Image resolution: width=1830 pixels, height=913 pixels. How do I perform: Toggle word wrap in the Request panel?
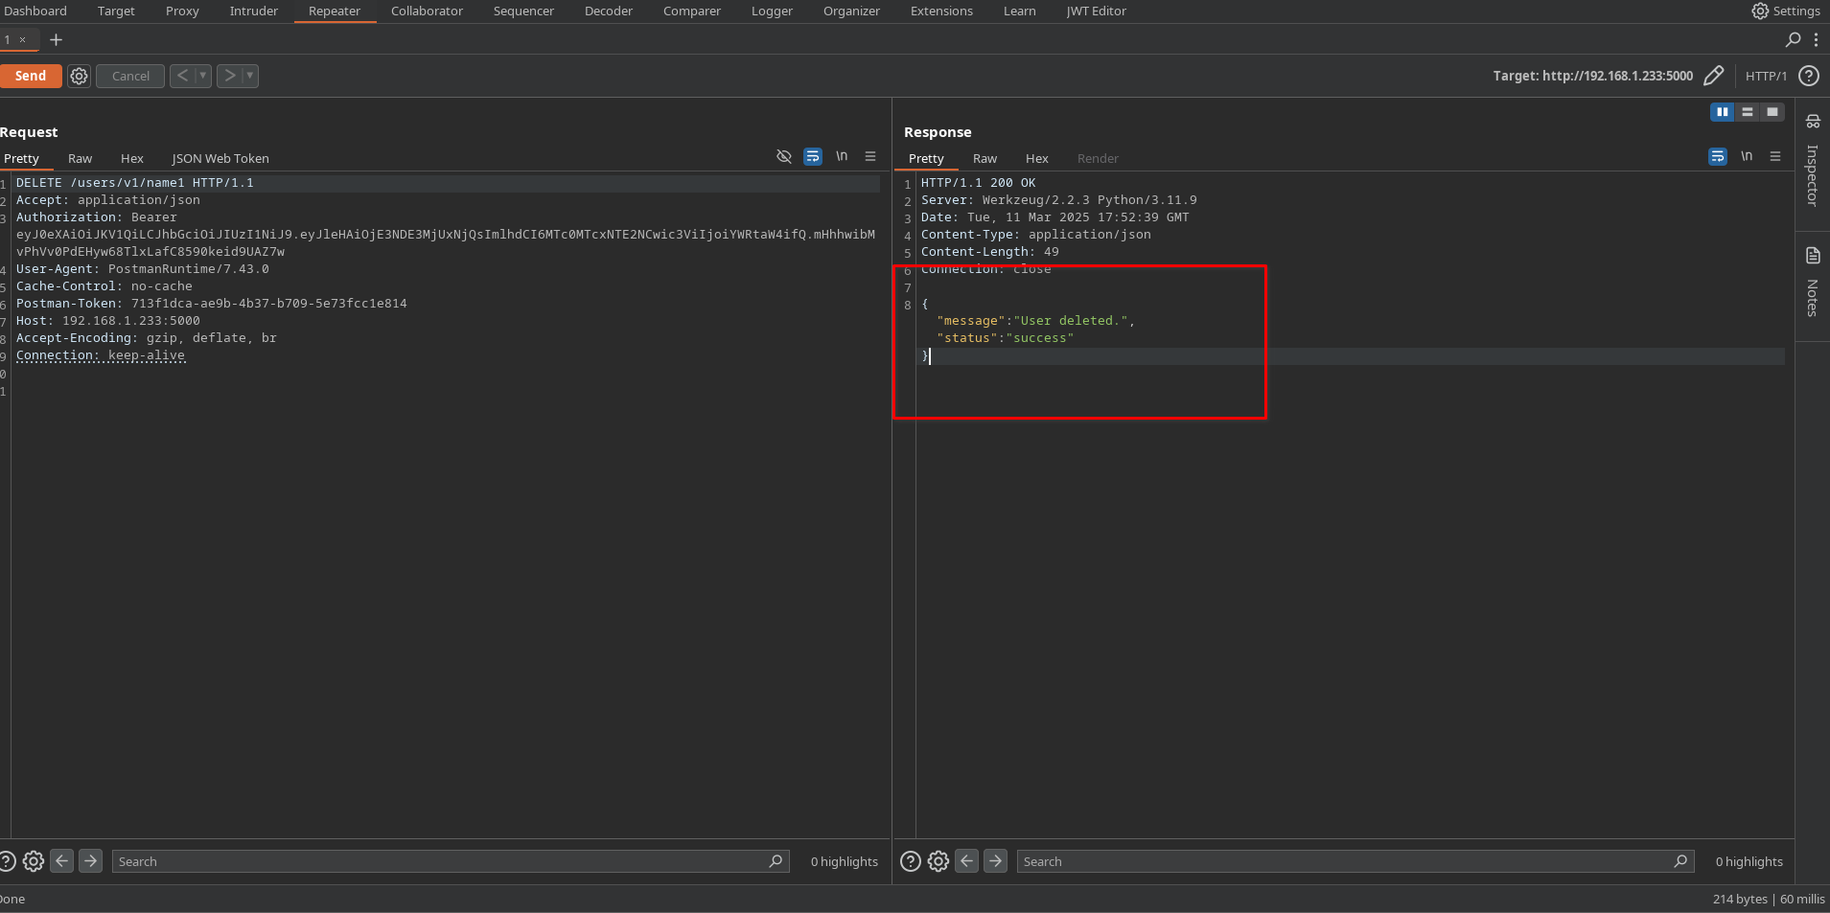coord(813,156)
